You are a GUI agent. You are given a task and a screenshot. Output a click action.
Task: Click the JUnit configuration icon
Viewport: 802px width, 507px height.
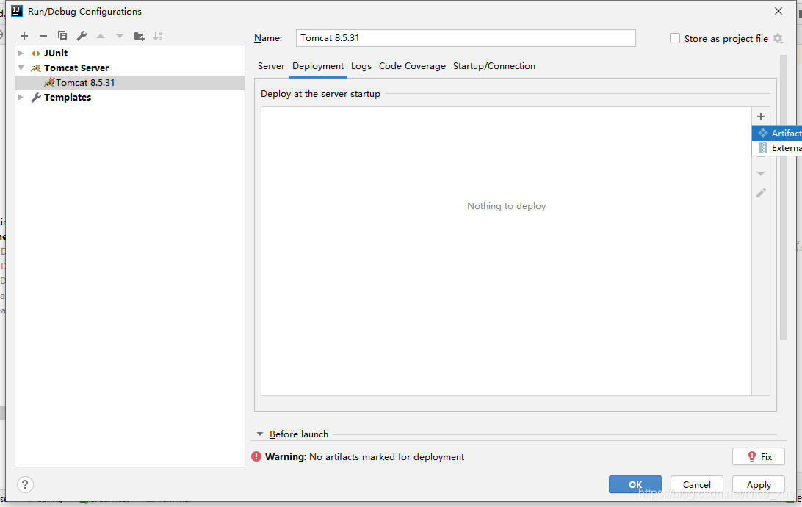click(36, 53)
